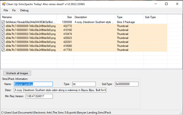Click the Min Req Version field
Screen dimensions: 183x115
pyautogui.click(x=39, y=96)
